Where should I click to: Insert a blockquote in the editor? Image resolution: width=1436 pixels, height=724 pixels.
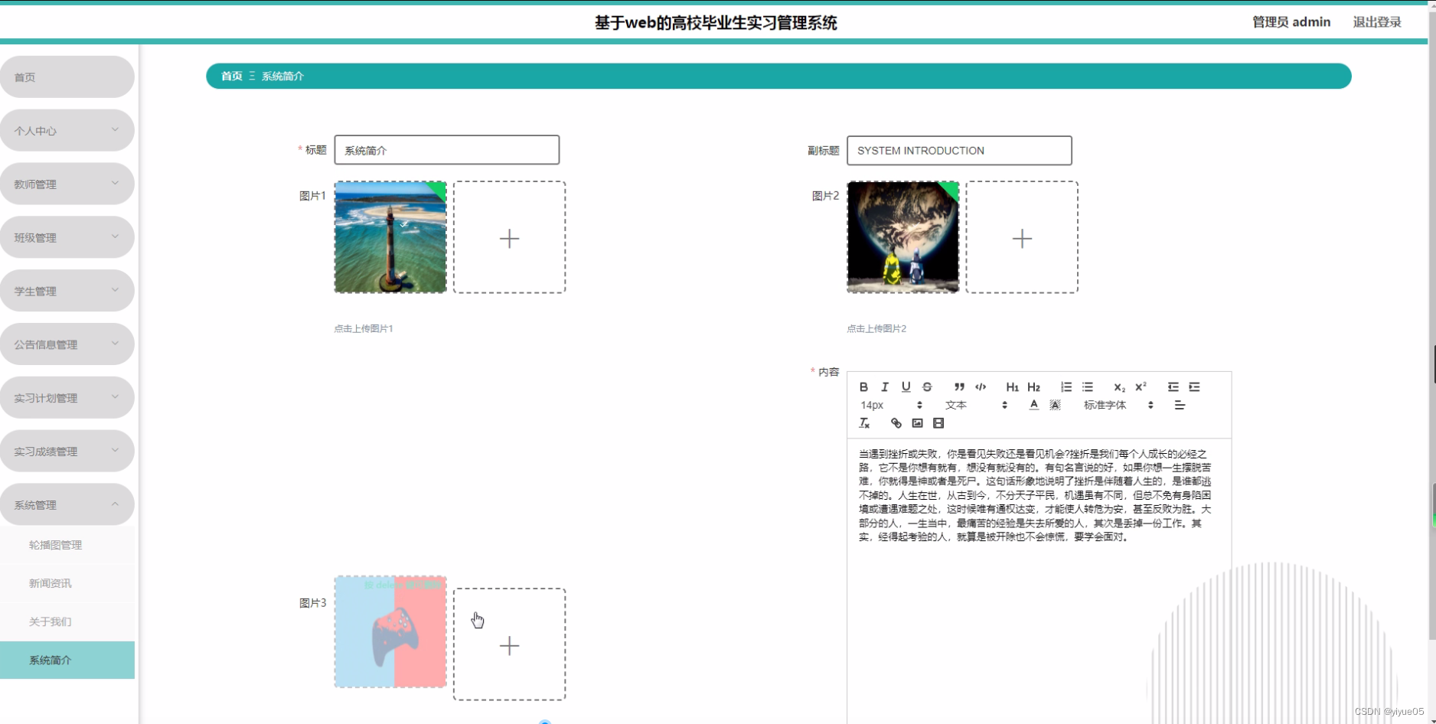(959, 386)
